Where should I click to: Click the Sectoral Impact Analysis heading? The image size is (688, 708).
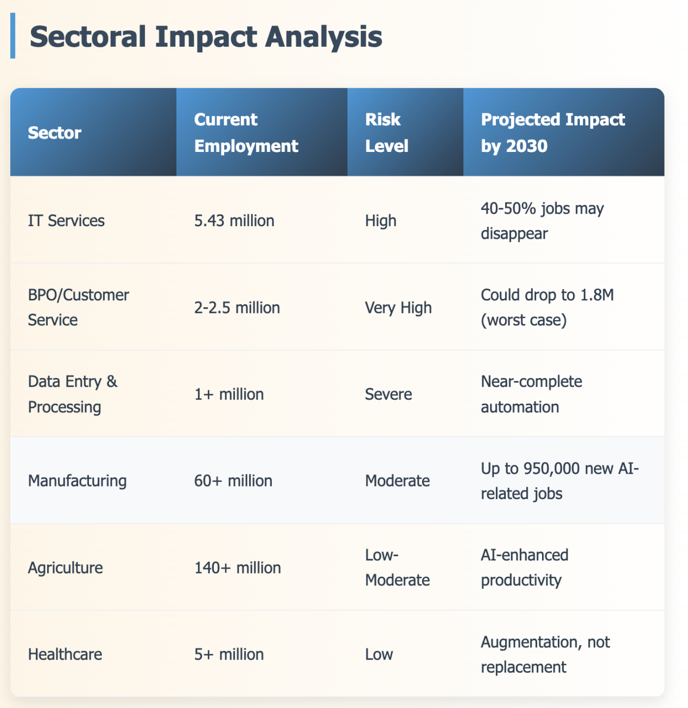[x=206, y=37]
